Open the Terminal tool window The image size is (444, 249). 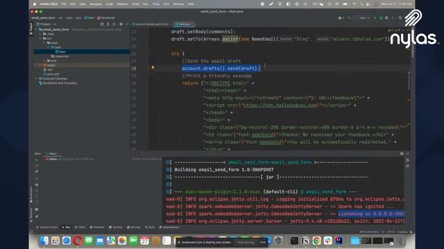pyautogui.click(x=116, y=228)
